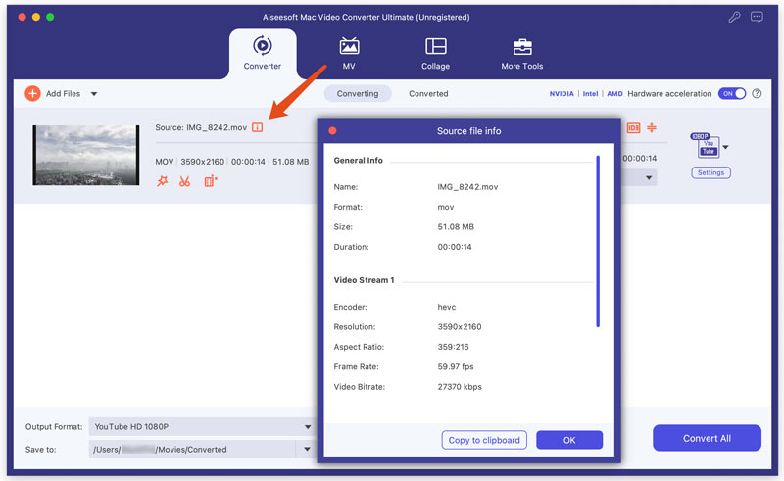The image size is (784, 481).
Task: Open the feedback message icon
Action: pyautogui.click(x=757, y=17)
